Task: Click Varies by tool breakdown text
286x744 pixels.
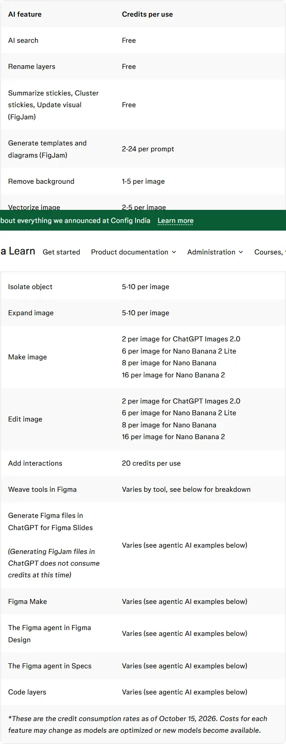Action: 186,490
